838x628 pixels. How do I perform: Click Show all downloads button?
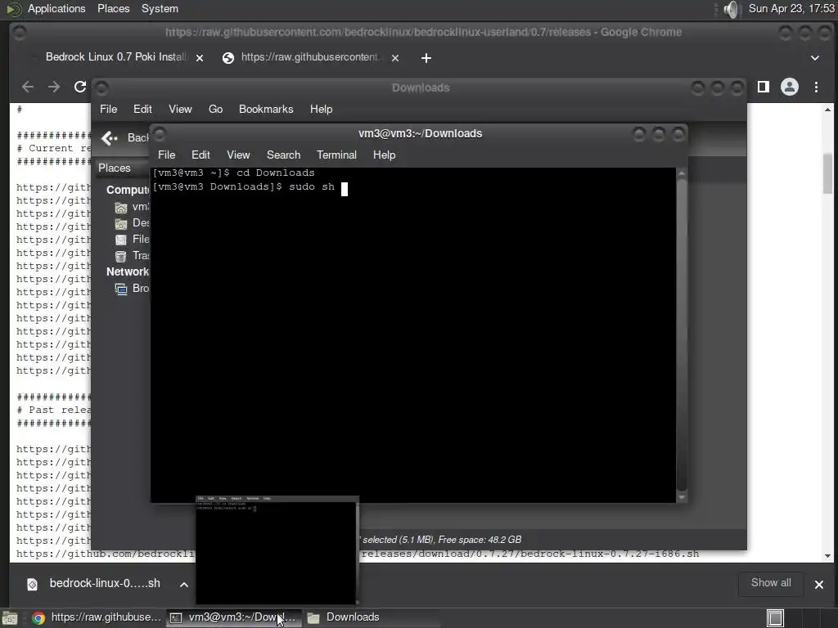coord(771,583)
